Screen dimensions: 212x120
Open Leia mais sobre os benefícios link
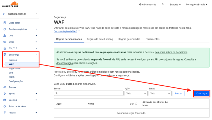(171, 52)
